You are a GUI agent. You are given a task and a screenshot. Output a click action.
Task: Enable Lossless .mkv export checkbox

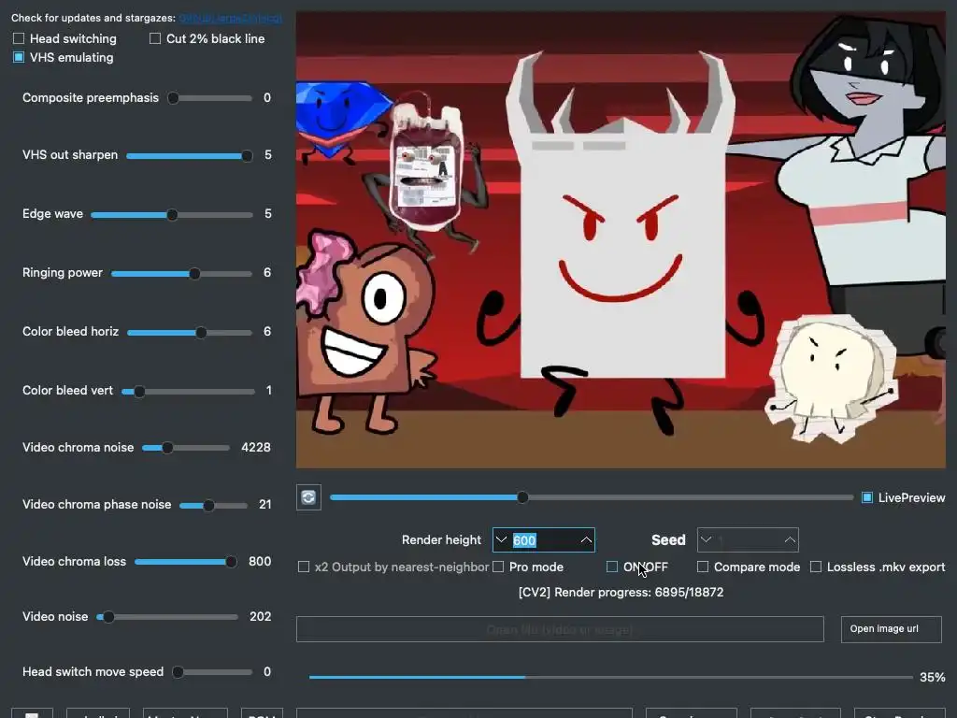pyautogui.click(x=815, y=567)
